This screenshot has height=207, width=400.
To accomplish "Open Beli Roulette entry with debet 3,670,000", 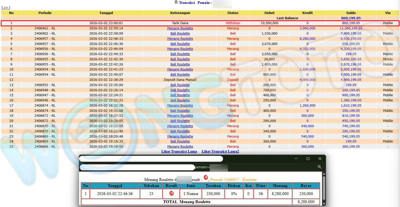I will [x=180, y=44].
